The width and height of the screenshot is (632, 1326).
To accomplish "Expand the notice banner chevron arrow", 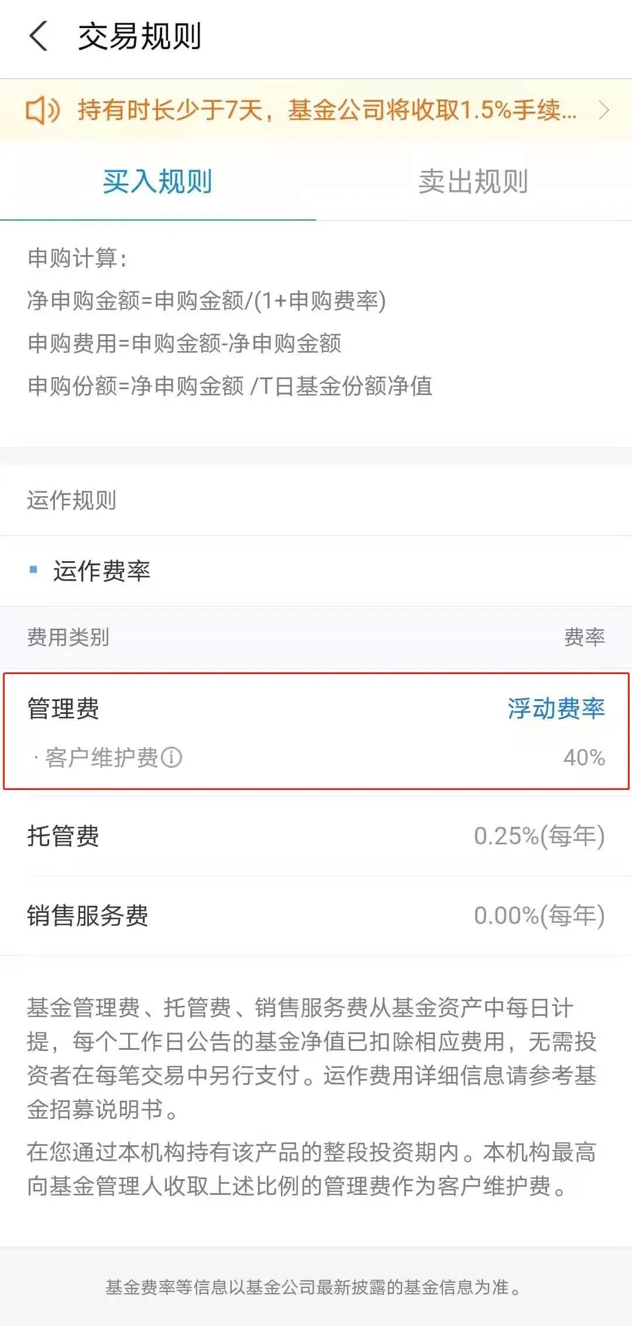I will pyautogui.click(x=604, y=110).
